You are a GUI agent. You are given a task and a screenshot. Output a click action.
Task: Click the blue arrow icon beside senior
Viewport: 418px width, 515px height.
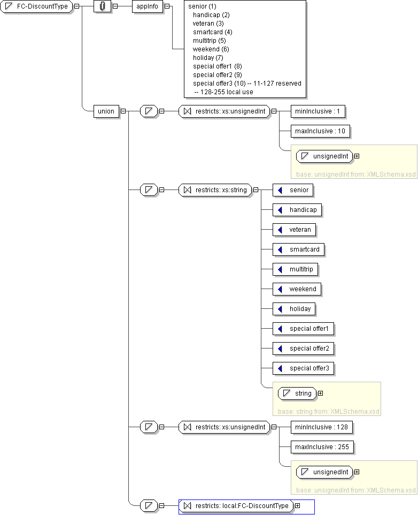(x=280, y=190)
